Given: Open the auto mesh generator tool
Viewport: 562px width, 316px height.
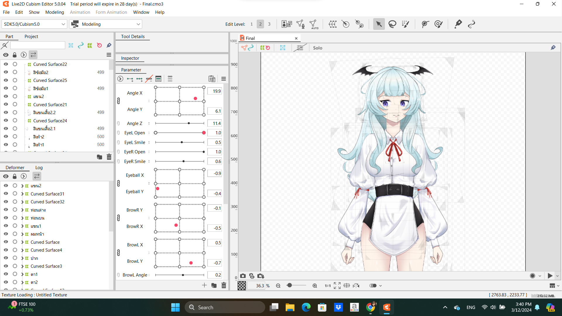Looking at the screenshot, I should pos(314,24).
